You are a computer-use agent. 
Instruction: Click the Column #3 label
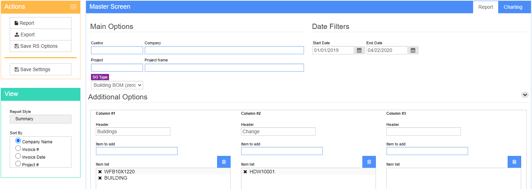(396, 113)
